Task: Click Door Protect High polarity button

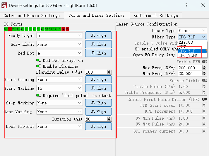Action: pyautogui.click(x=99, y=126)
